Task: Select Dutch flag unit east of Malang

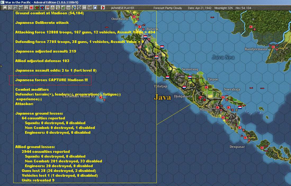Action: pyautogui.click(x=240, y=107)
